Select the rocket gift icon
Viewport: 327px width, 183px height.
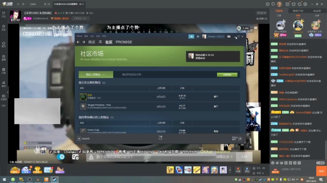179,170
